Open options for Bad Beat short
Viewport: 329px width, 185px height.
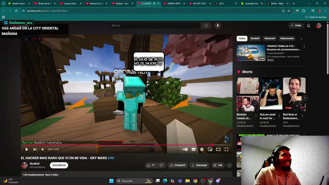pyautogui.click(x=302, y=116)
